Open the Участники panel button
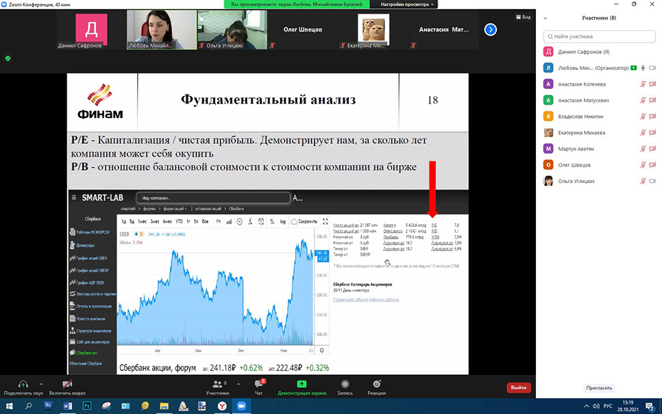This screenshot has width=662, height=414. (x=217, y=385)
